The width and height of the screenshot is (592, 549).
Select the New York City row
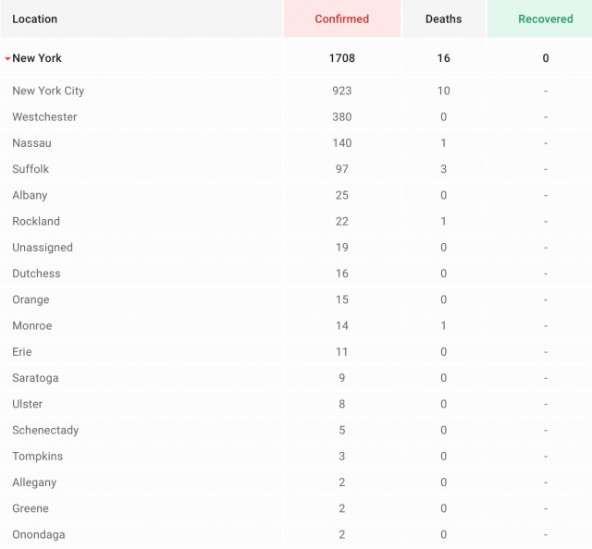pos(48,91)
